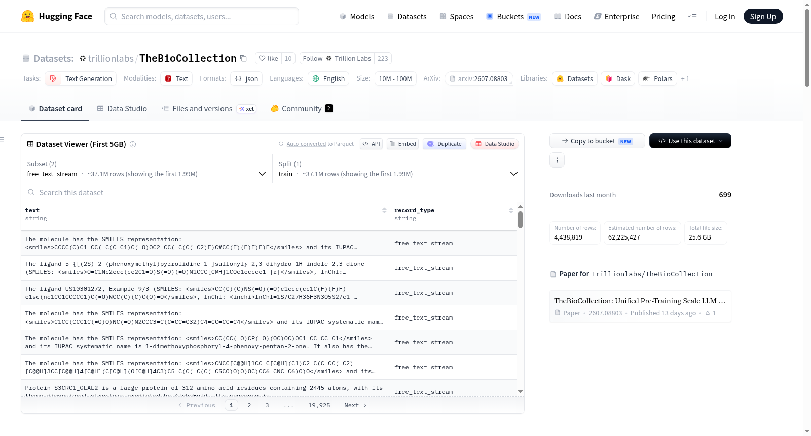Click the dataset viewer vertical scrollbar thumb

click(520, 220)
